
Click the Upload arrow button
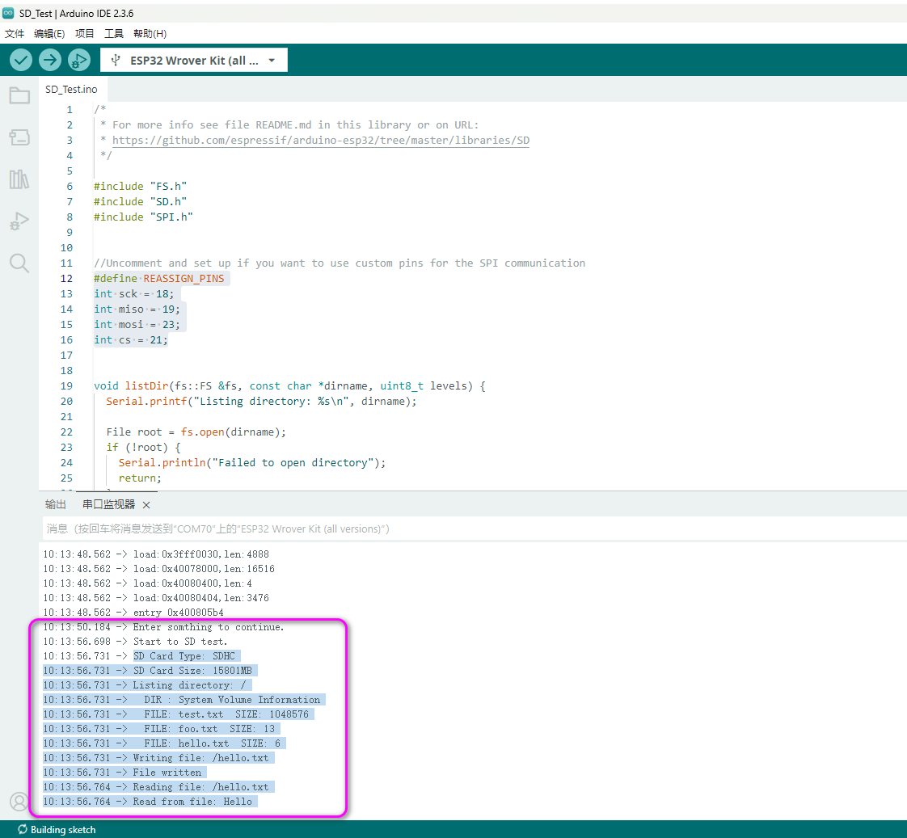click(x=50, y=60)
